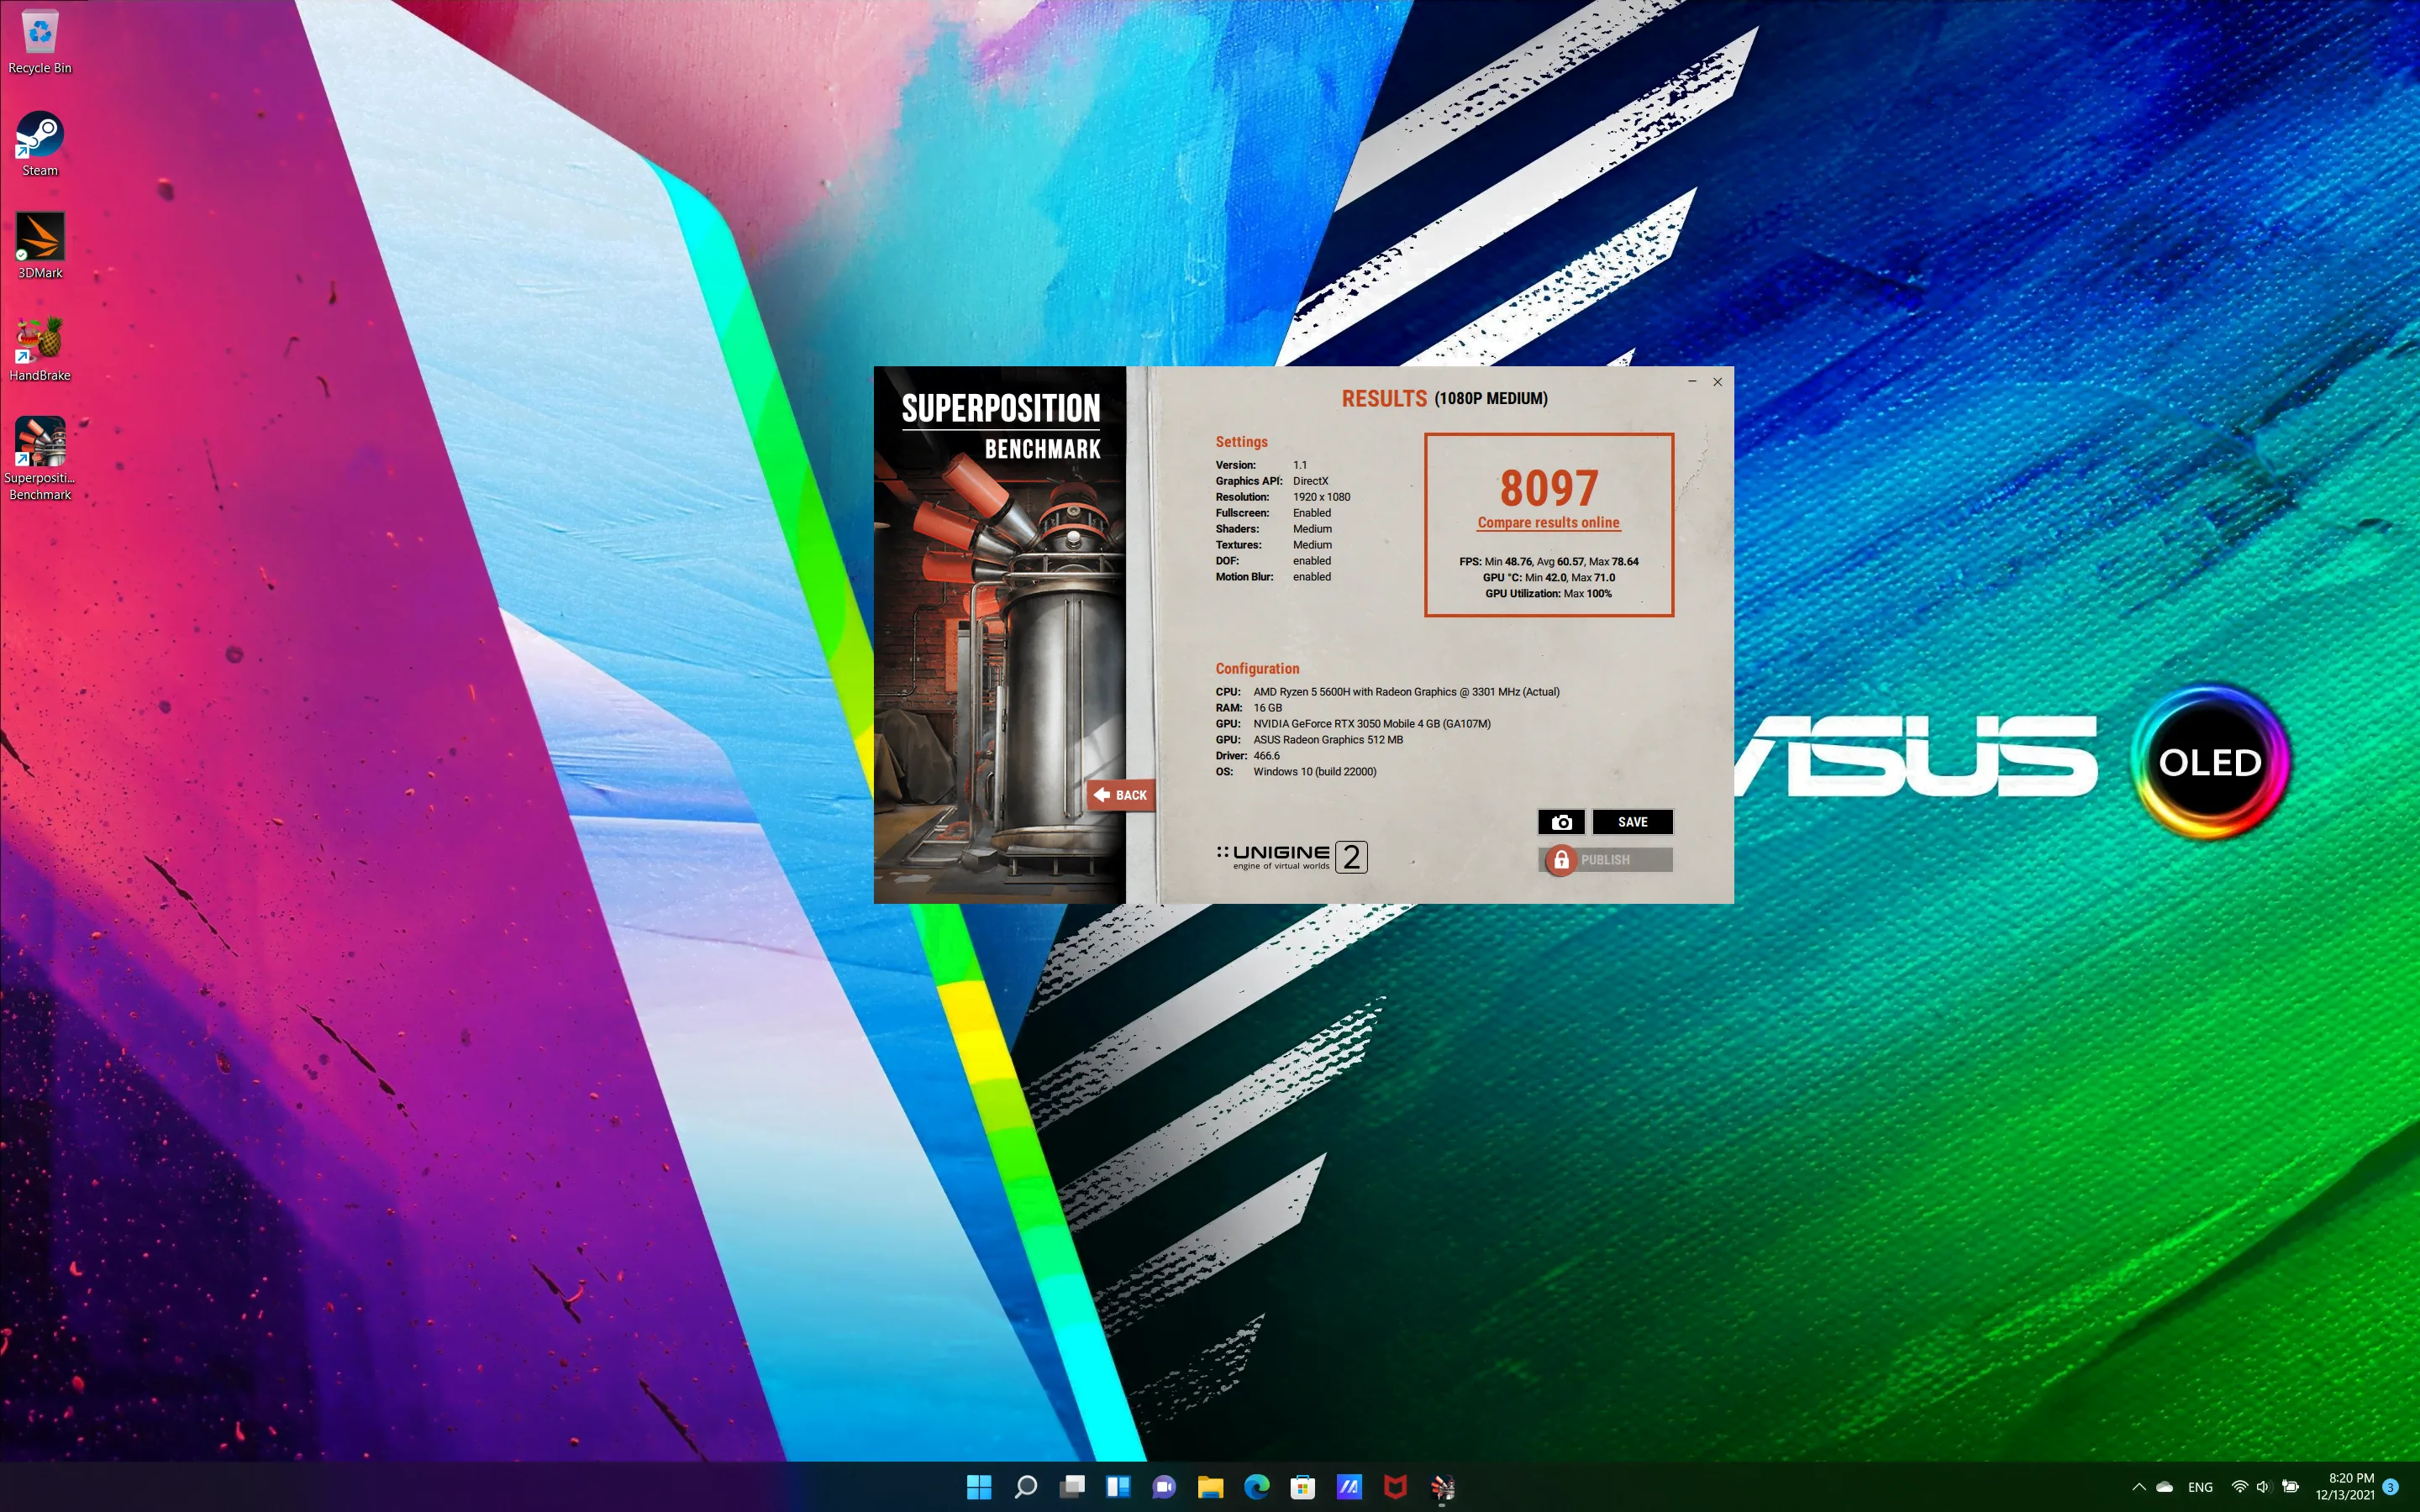The image size is (2420, 1512).
Task: Click the ENG language indicator
Action: tap(2200, 1487)
